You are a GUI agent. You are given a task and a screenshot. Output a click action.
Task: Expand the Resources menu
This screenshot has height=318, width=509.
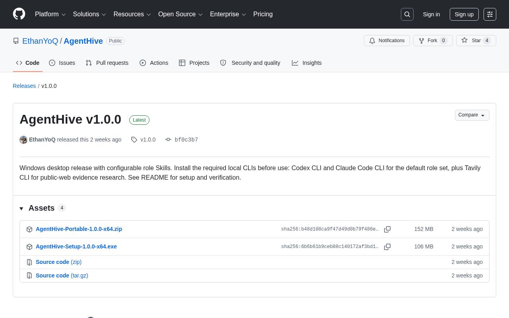pyautogui.click(x=132, y=14)
